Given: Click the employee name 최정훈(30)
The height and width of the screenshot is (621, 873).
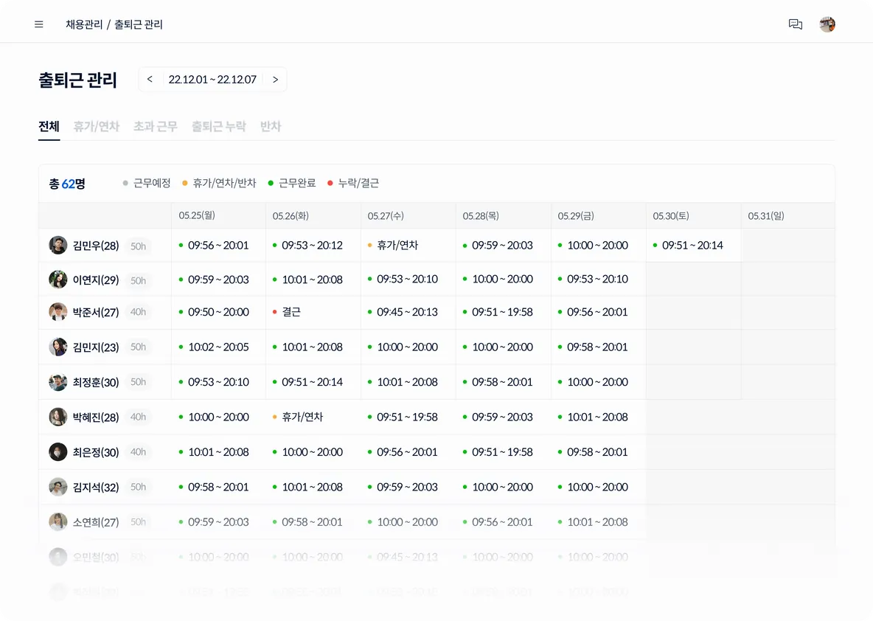Looking at the screenshot, I should [x=96, y=383].
